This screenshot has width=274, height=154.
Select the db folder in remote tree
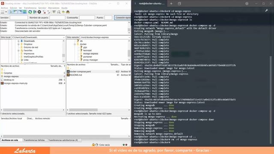[81, 41]
